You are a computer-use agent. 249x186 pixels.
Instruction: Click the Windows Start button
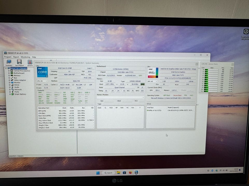point(98,173)
